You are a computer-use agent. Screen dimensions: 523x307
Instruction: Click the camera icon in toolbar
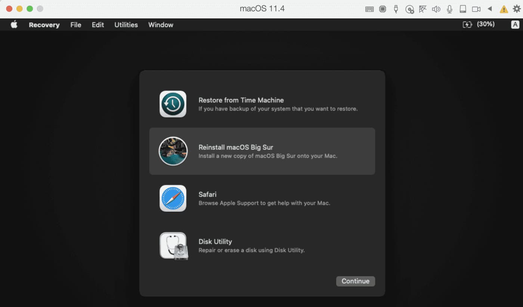click(476, 9)
